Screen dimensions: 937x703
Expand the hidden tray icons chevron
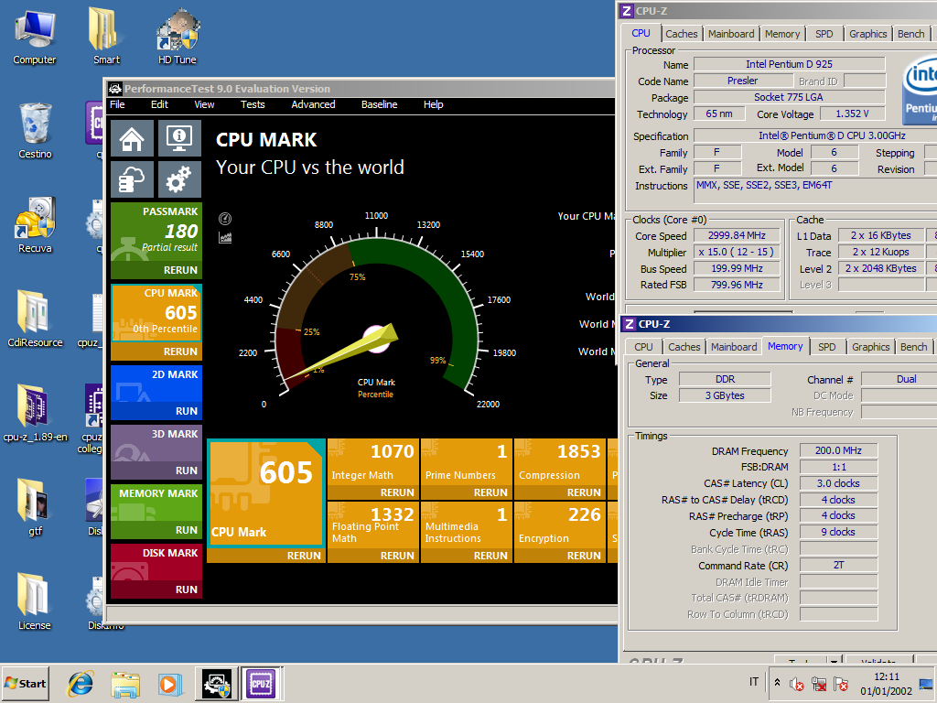point(777,683)
